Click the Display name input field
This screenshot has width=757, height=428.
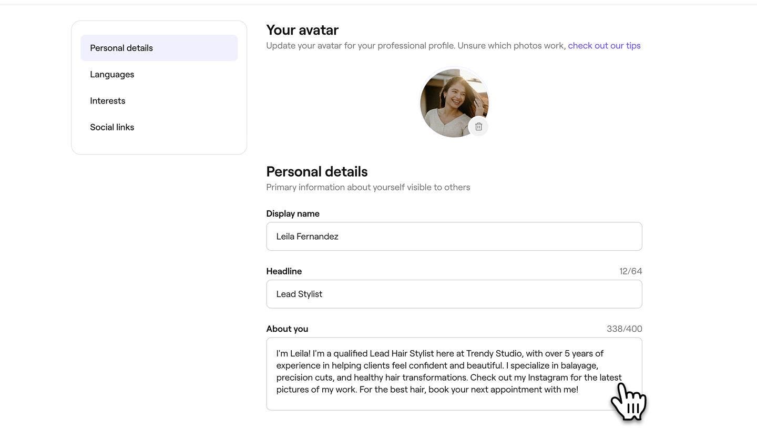454,237
